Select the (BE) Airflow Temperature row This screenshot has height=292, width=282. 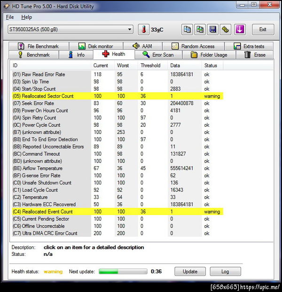[x=117, y=169]
